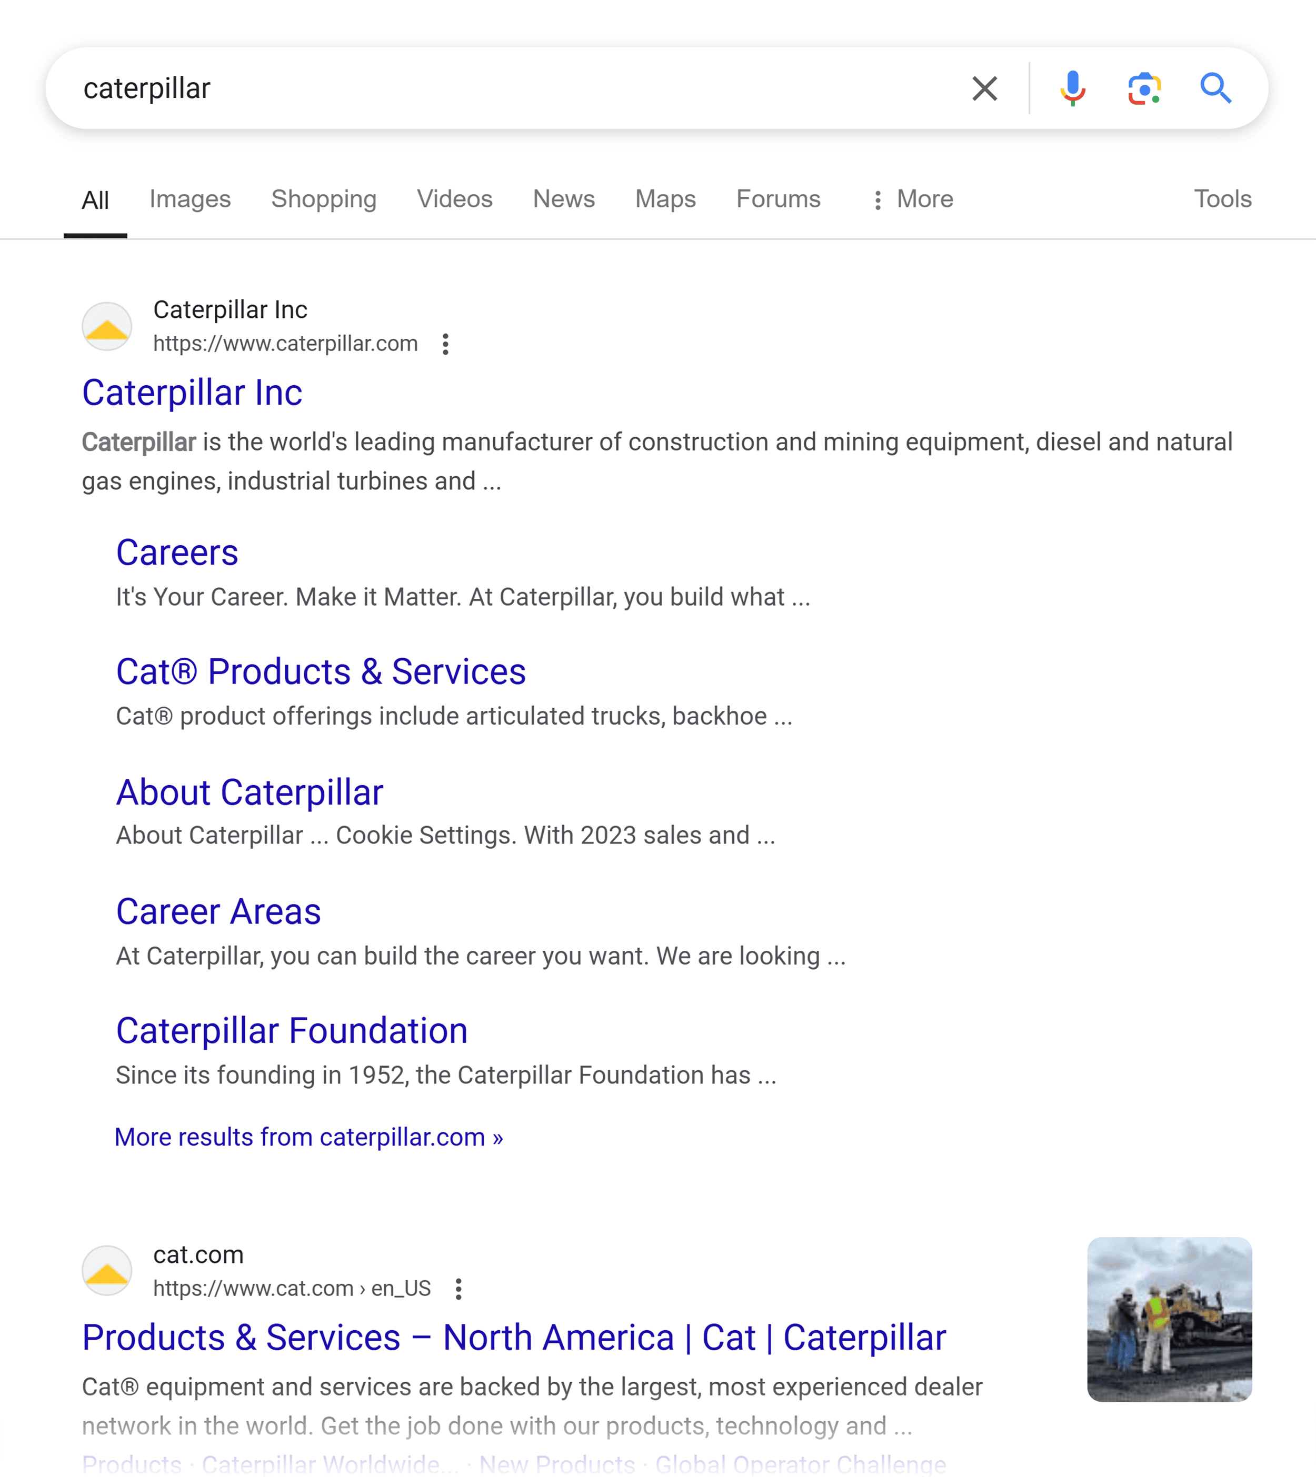Open the Careers sitelink
The image size is (1316, 1477).
coord(177,554)
